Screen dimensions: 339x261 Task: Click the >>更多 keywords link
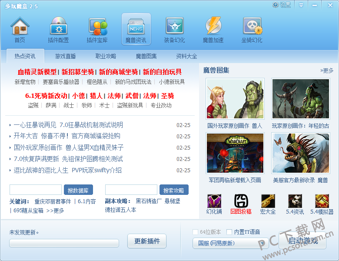pos(55,211)
